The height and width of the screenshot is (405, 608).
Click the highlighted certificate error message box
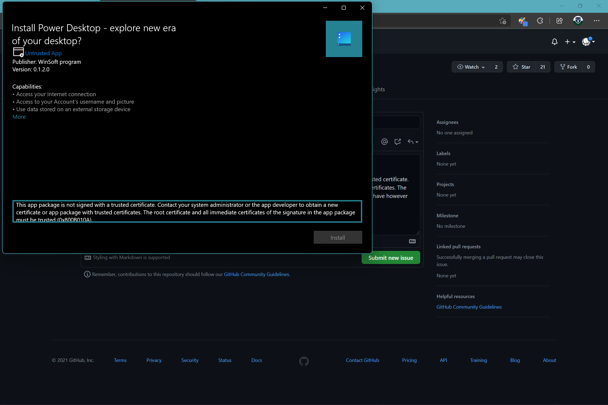tap(187, 212)
